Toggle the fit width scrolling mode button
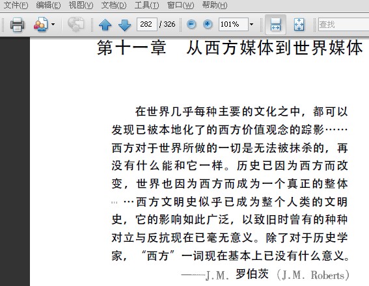This screenshot has width=369, height=286. coord(275,25)
